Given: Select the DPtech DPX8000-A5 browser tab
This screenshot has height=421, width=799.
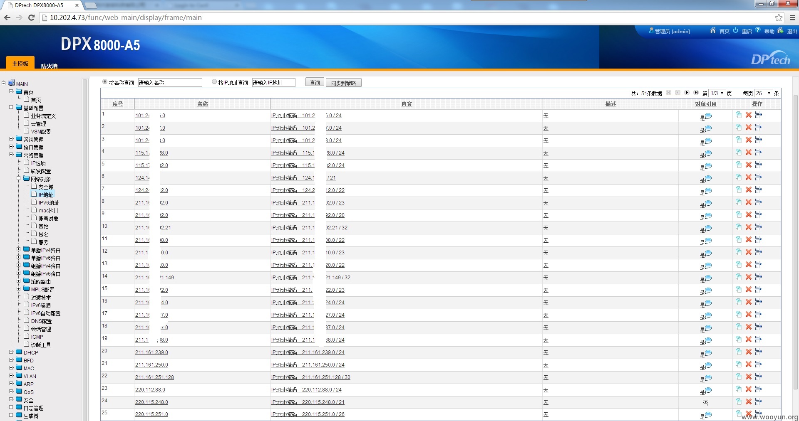Looking at the screenshot, I should (x=43, y=5).
